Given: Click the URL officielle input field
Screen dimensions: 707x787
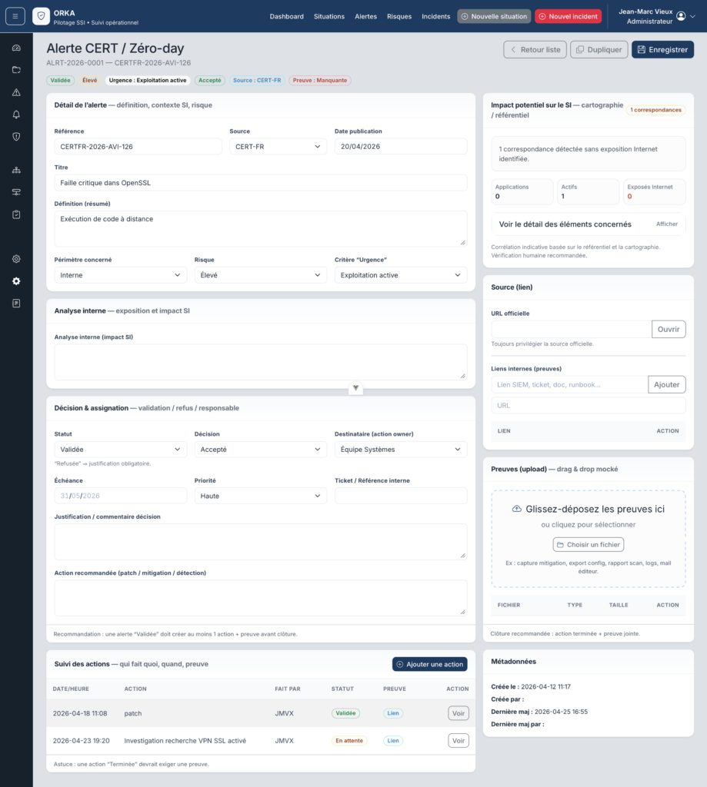Looking at the screenshot, I should (572, 329).
